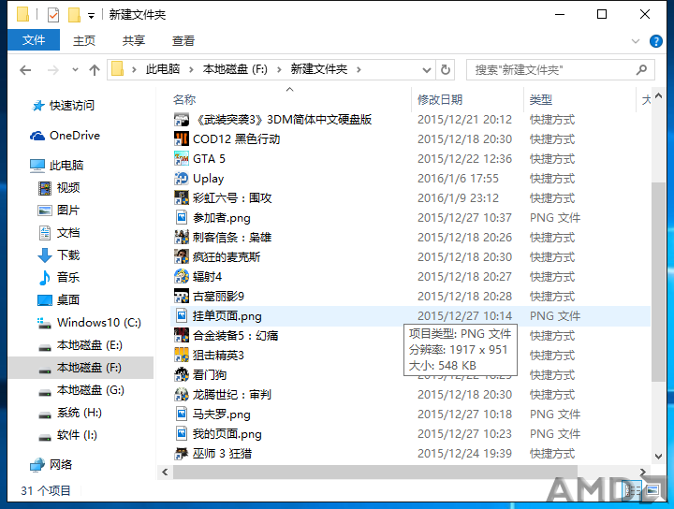Click 此电脑 in the address bar

(x=163, y=69)
